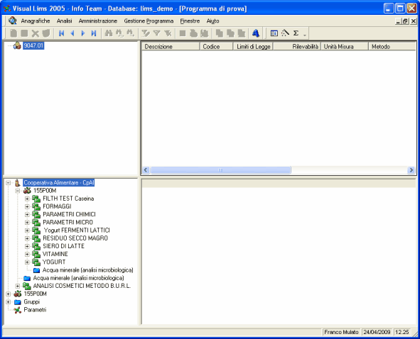420x339 pixels.
Task: Jump to last record arrow
Action: click(94, 33)
